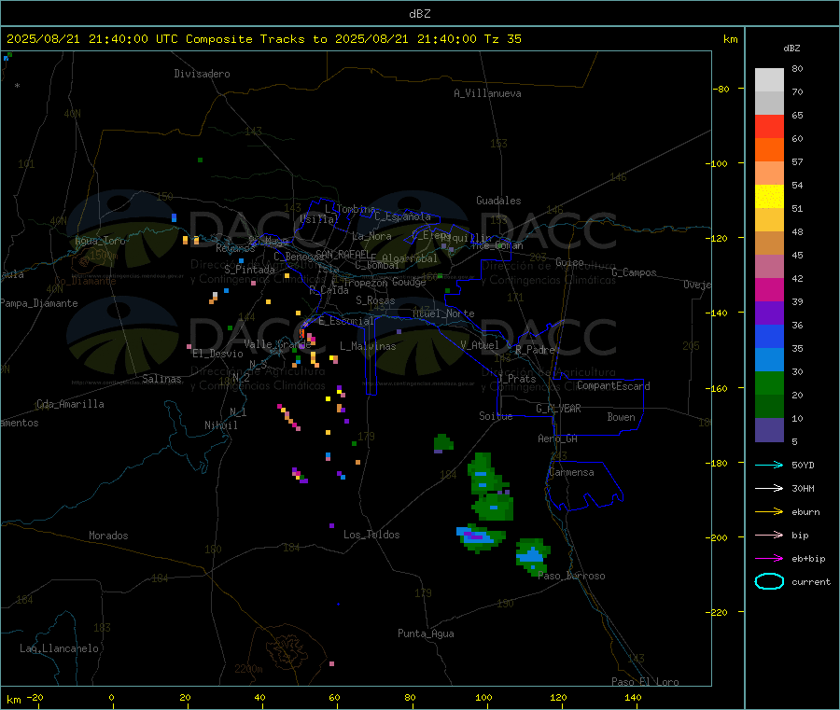
Task: Click the Paso_Barroso label
Action: click(571, 576)
